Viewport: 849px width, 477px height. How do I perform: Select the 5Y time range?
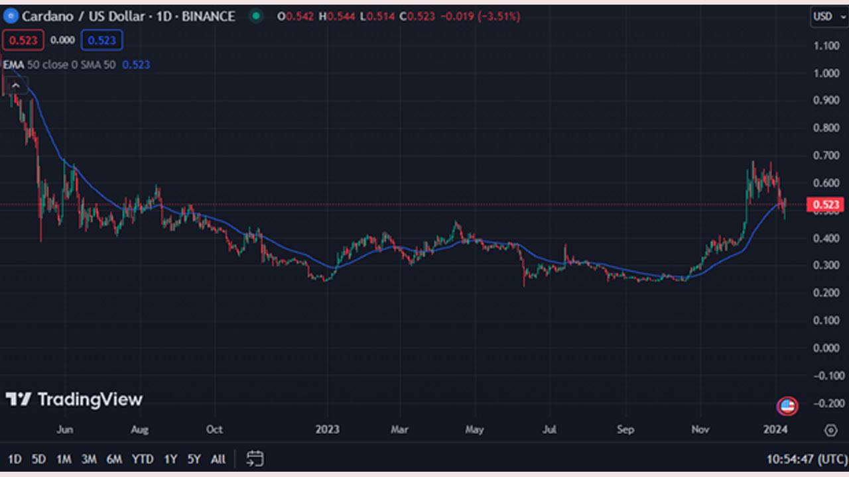pyautogui.click(x=194, y=458)
